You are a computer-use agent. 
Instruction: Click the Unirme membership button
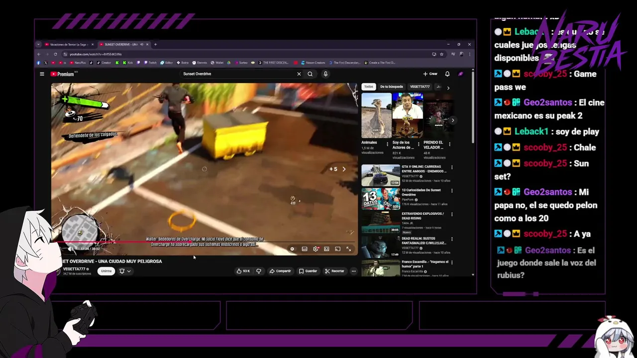click(x=106, y=271)
